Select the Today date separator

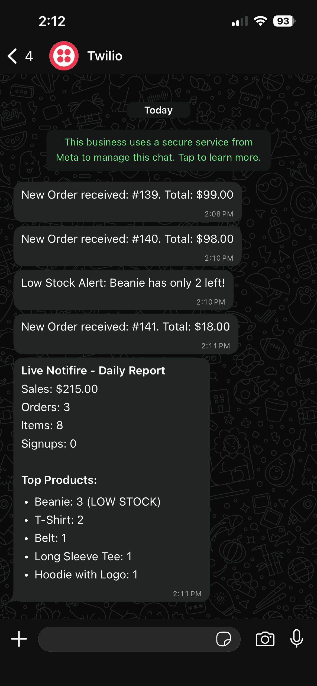point(158,110)
